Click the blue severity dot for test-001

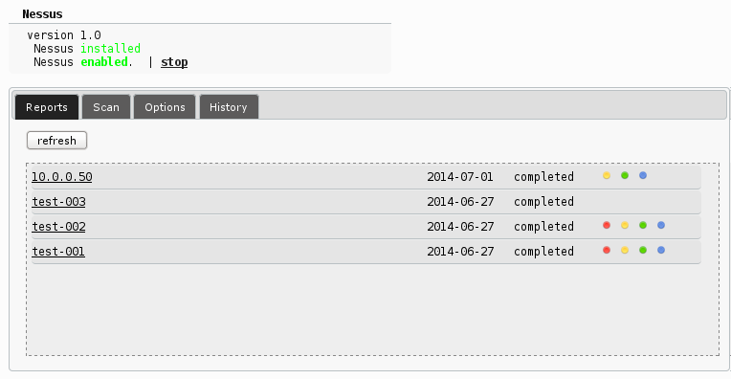click(661, 251)
